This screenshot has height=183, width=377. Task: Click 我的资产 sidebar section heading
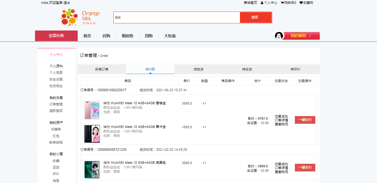tap(56, 123)
